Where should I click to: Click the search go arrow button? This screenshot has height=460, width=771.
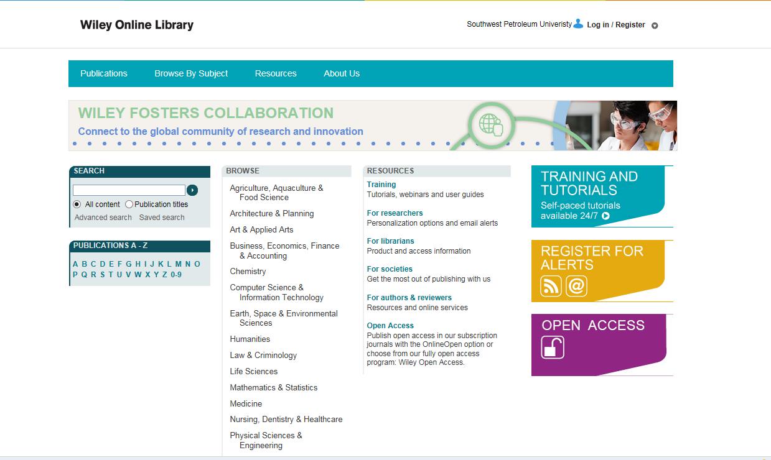192,190
